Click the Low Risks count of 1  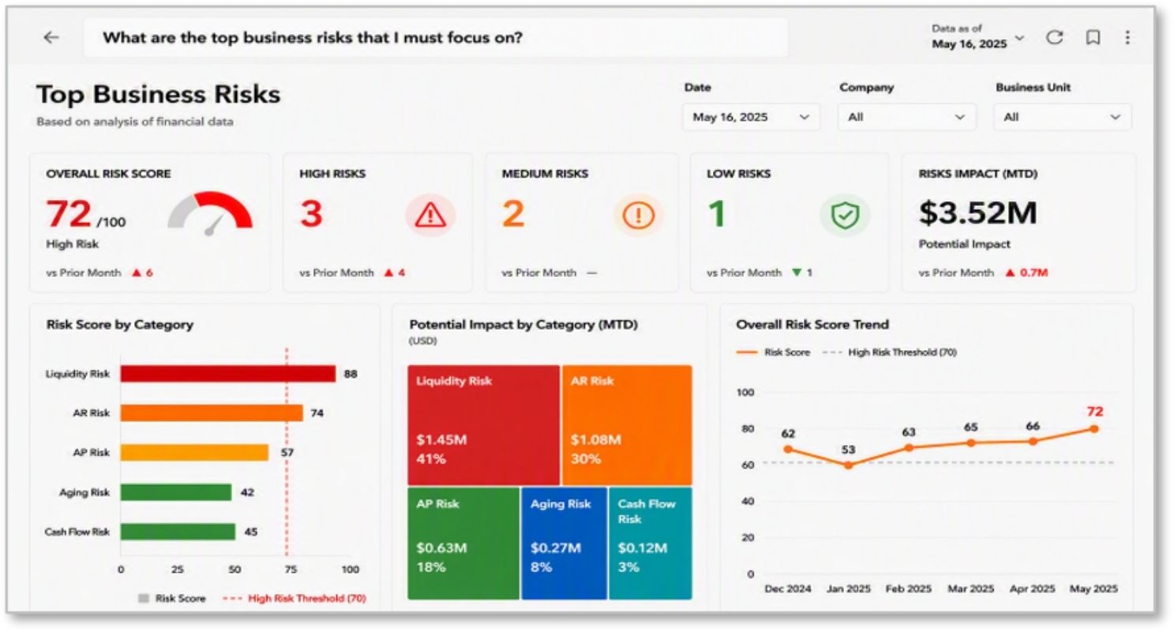[716, 214]
